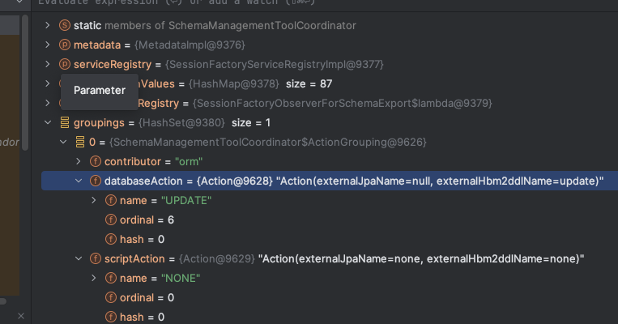Click the field icon beside ordinal = 6

[110, 220]
